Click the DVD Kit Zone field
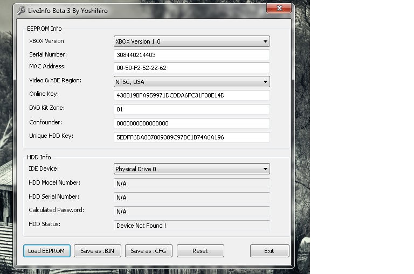 coord(192,109)
